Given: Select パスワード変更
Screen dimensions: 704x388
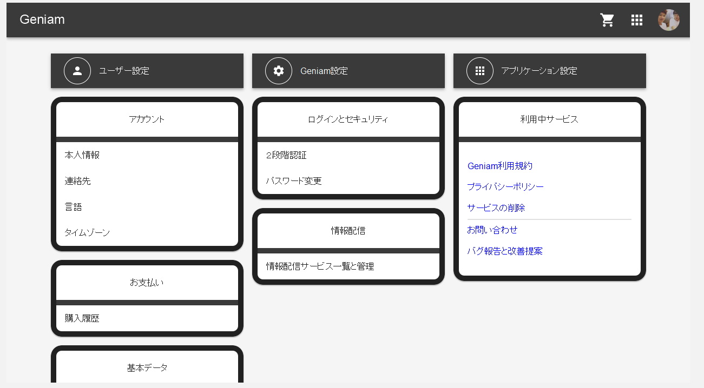Looking at the screenshot, I should coord(294,181).
